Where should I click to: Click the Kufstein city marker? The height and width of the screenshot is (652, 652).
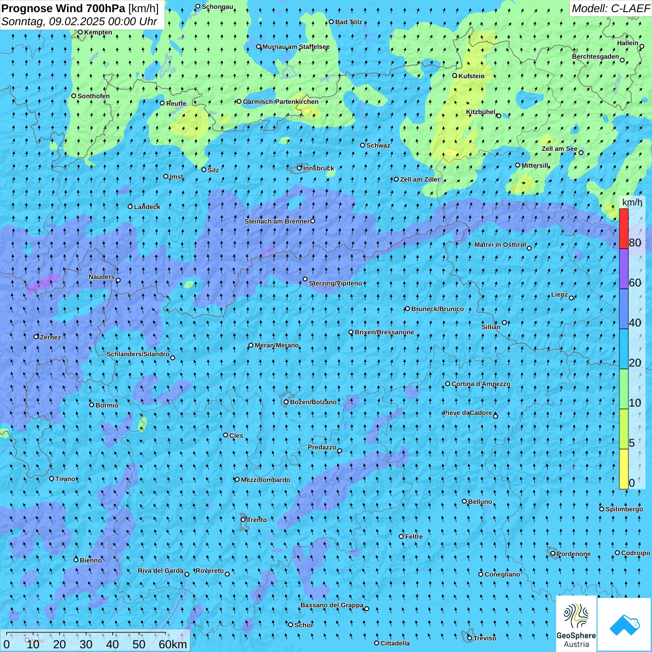(x=455, y=75)
